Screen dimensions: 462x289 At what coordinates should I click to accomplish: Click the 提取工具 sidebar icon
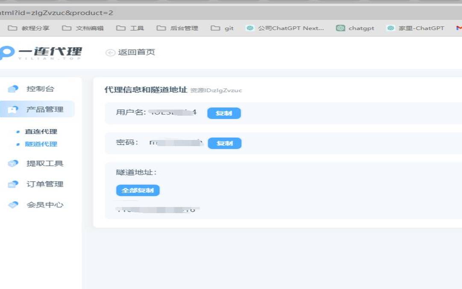click(13, 163)
